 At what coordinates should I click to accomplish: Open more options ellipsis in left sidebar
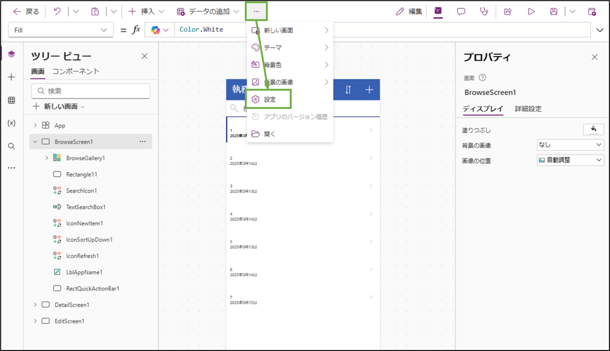12,168
